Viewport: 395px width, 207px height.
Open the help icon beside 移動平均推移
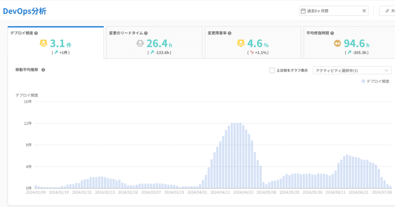point(43,70)
